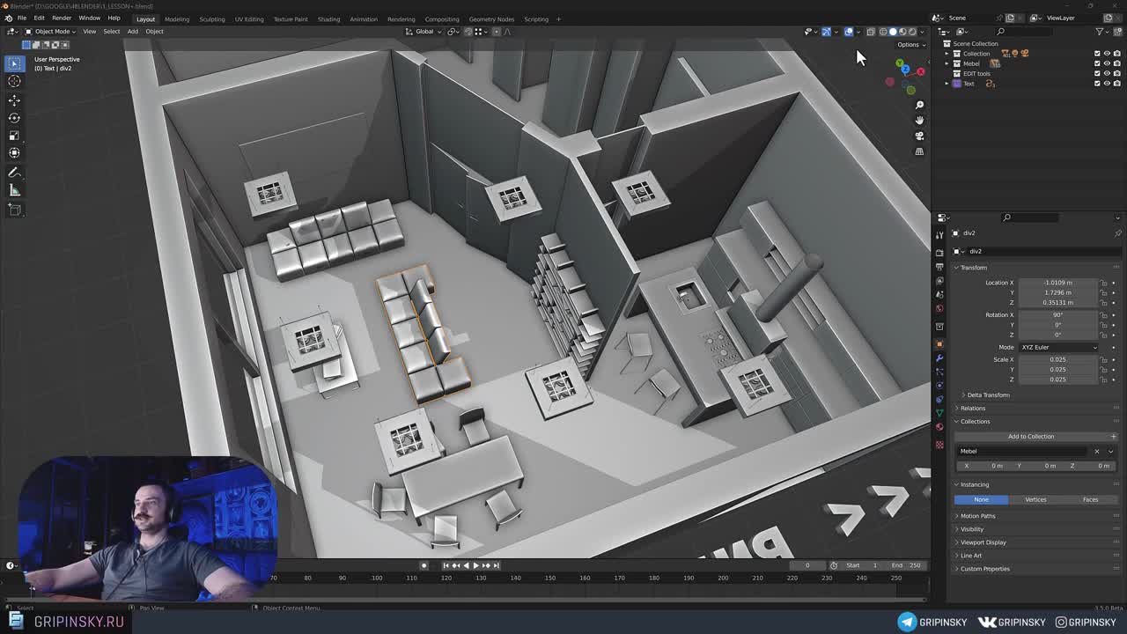Open the Modifiers wrench tab
1127x634 pixels.
tap(939, 358)
